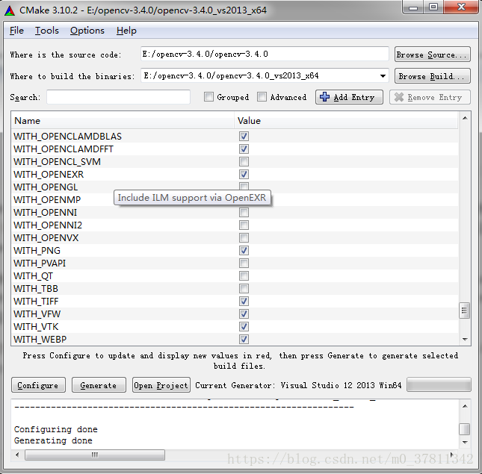This screenshot has height=474, width=482.
Task: Uncheck WITH_OPENEXR checkbox
Action: (244, 175)
